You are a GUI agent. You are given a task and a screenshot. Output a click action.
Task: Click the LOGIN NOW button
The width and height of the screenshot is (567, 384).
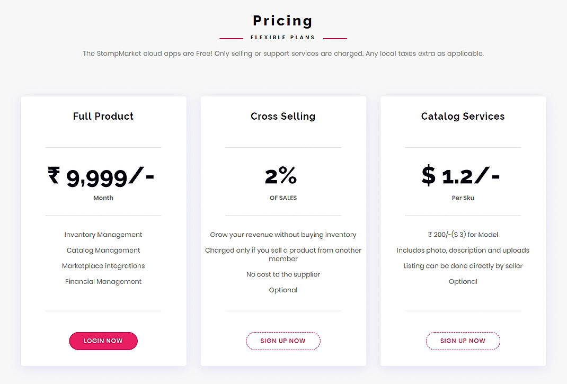103,341
